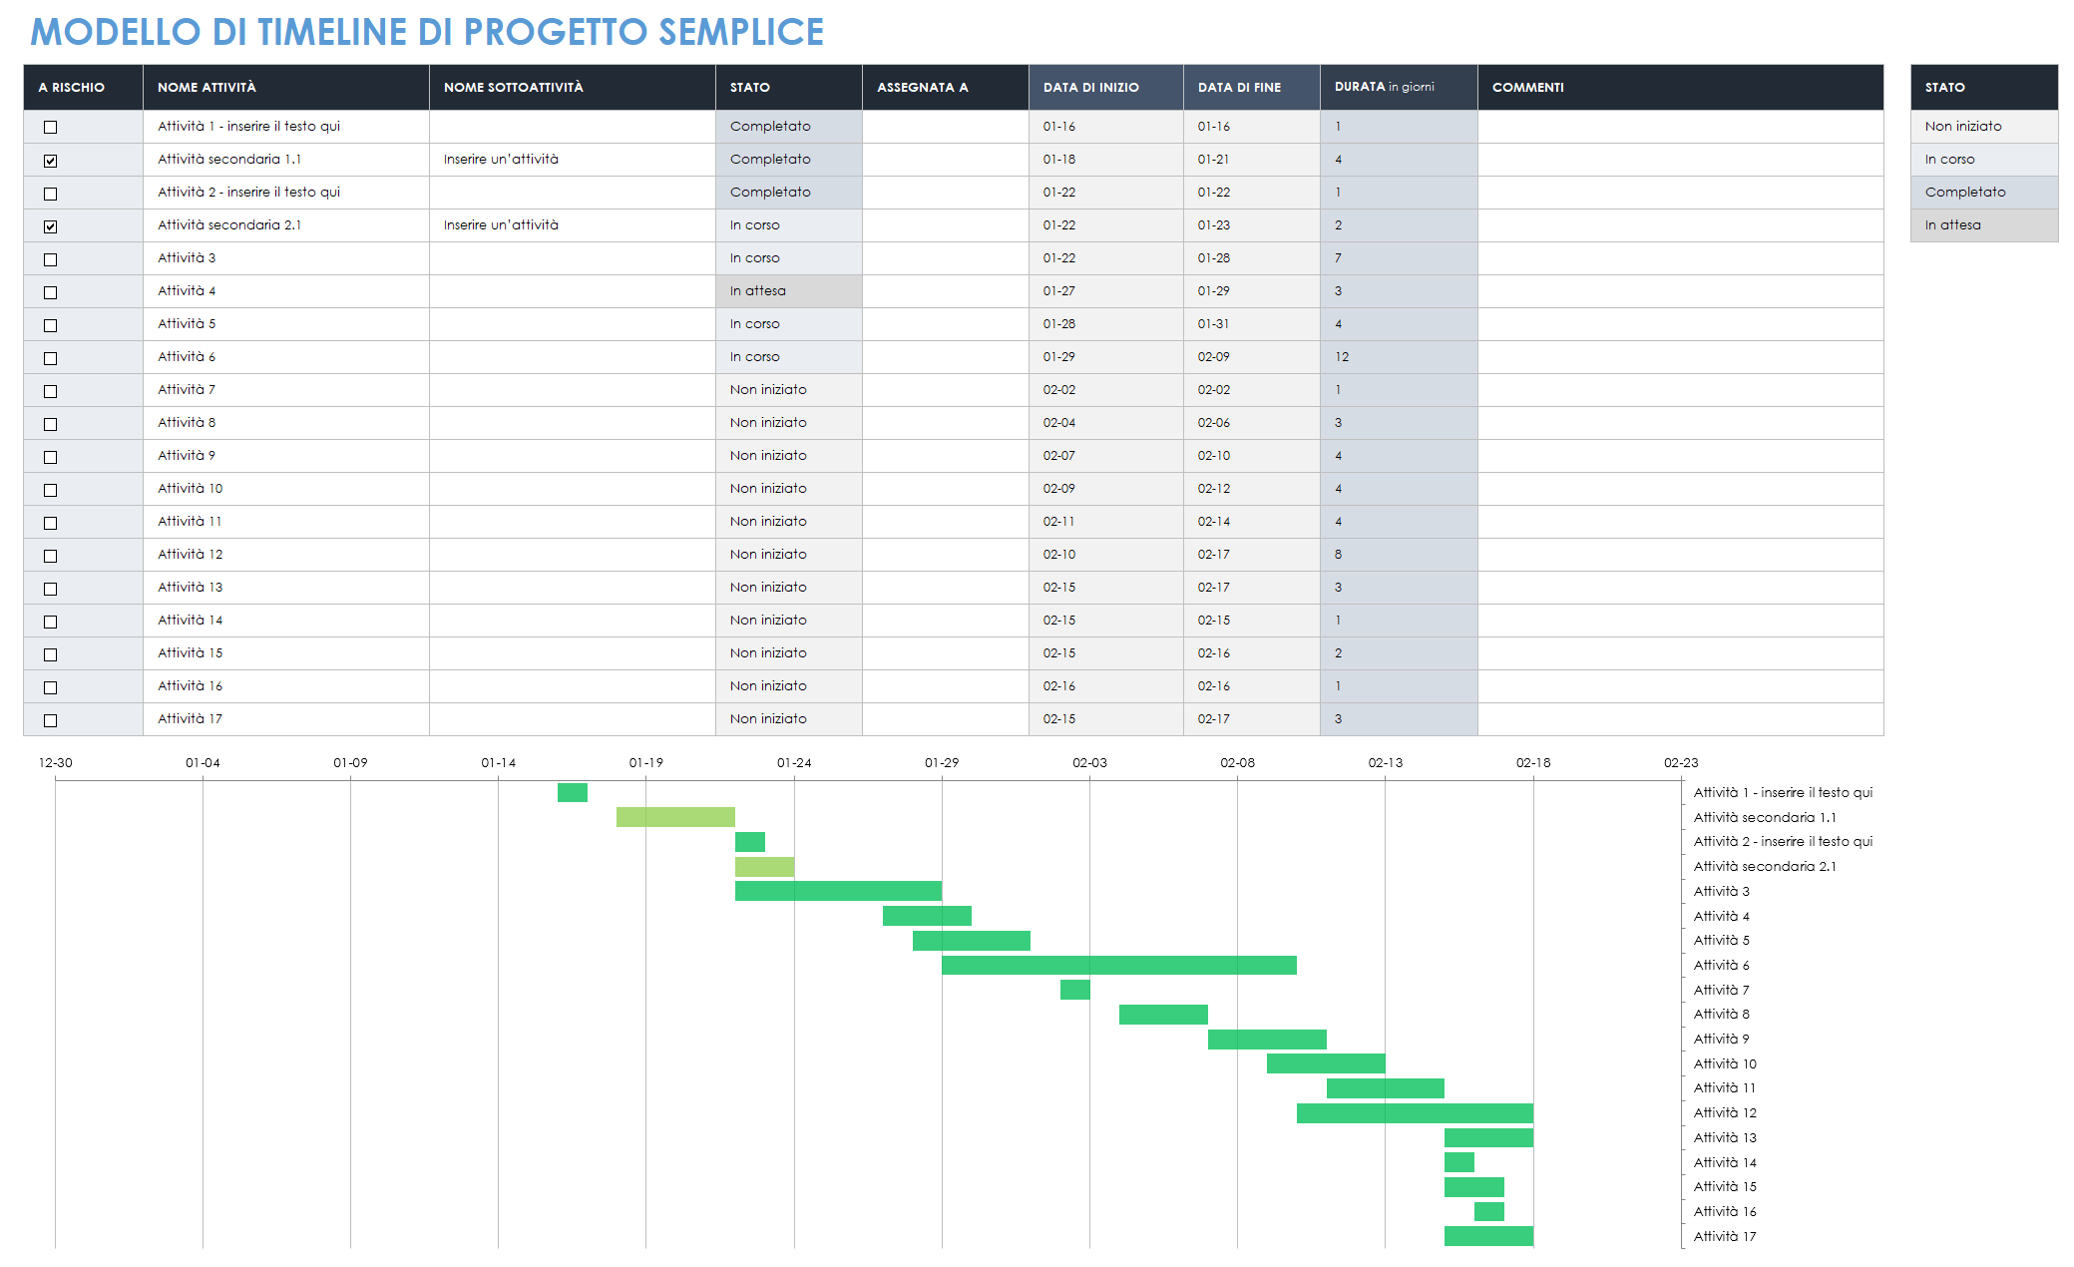Open the Completato status cell for Attività 2

pos(789,193)
